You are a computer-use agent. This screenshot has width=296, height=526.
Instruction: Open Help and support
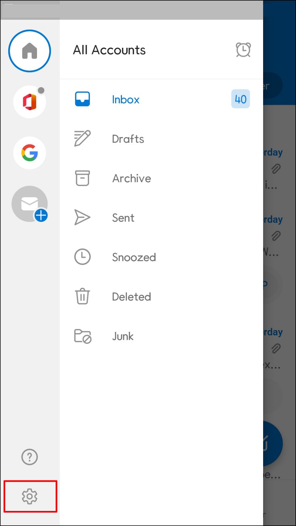pos(29,457)
